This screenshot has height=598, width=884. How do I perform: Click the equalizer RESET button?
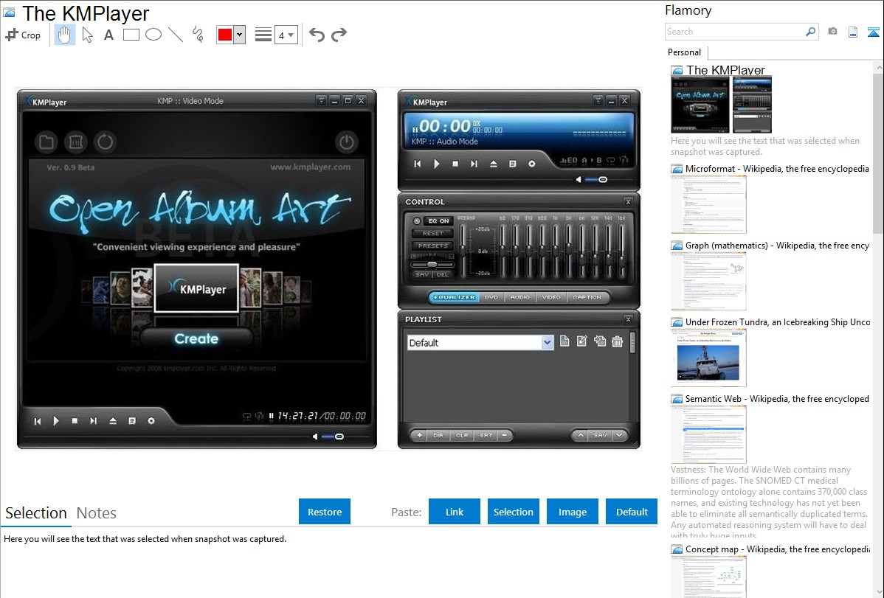pyautogui.click(x=433, y=233)
